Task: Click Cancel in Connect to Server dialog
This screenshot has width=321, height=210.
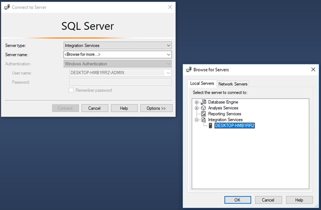Action: point(94,108)
